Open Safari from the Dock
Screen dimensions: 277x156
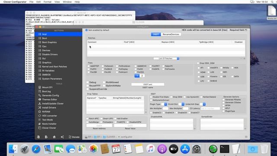(x=36, y=149)
